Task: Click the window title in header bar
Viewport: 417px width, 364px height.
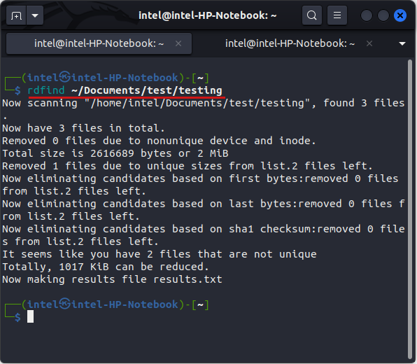Action: [x=207, y=15]
